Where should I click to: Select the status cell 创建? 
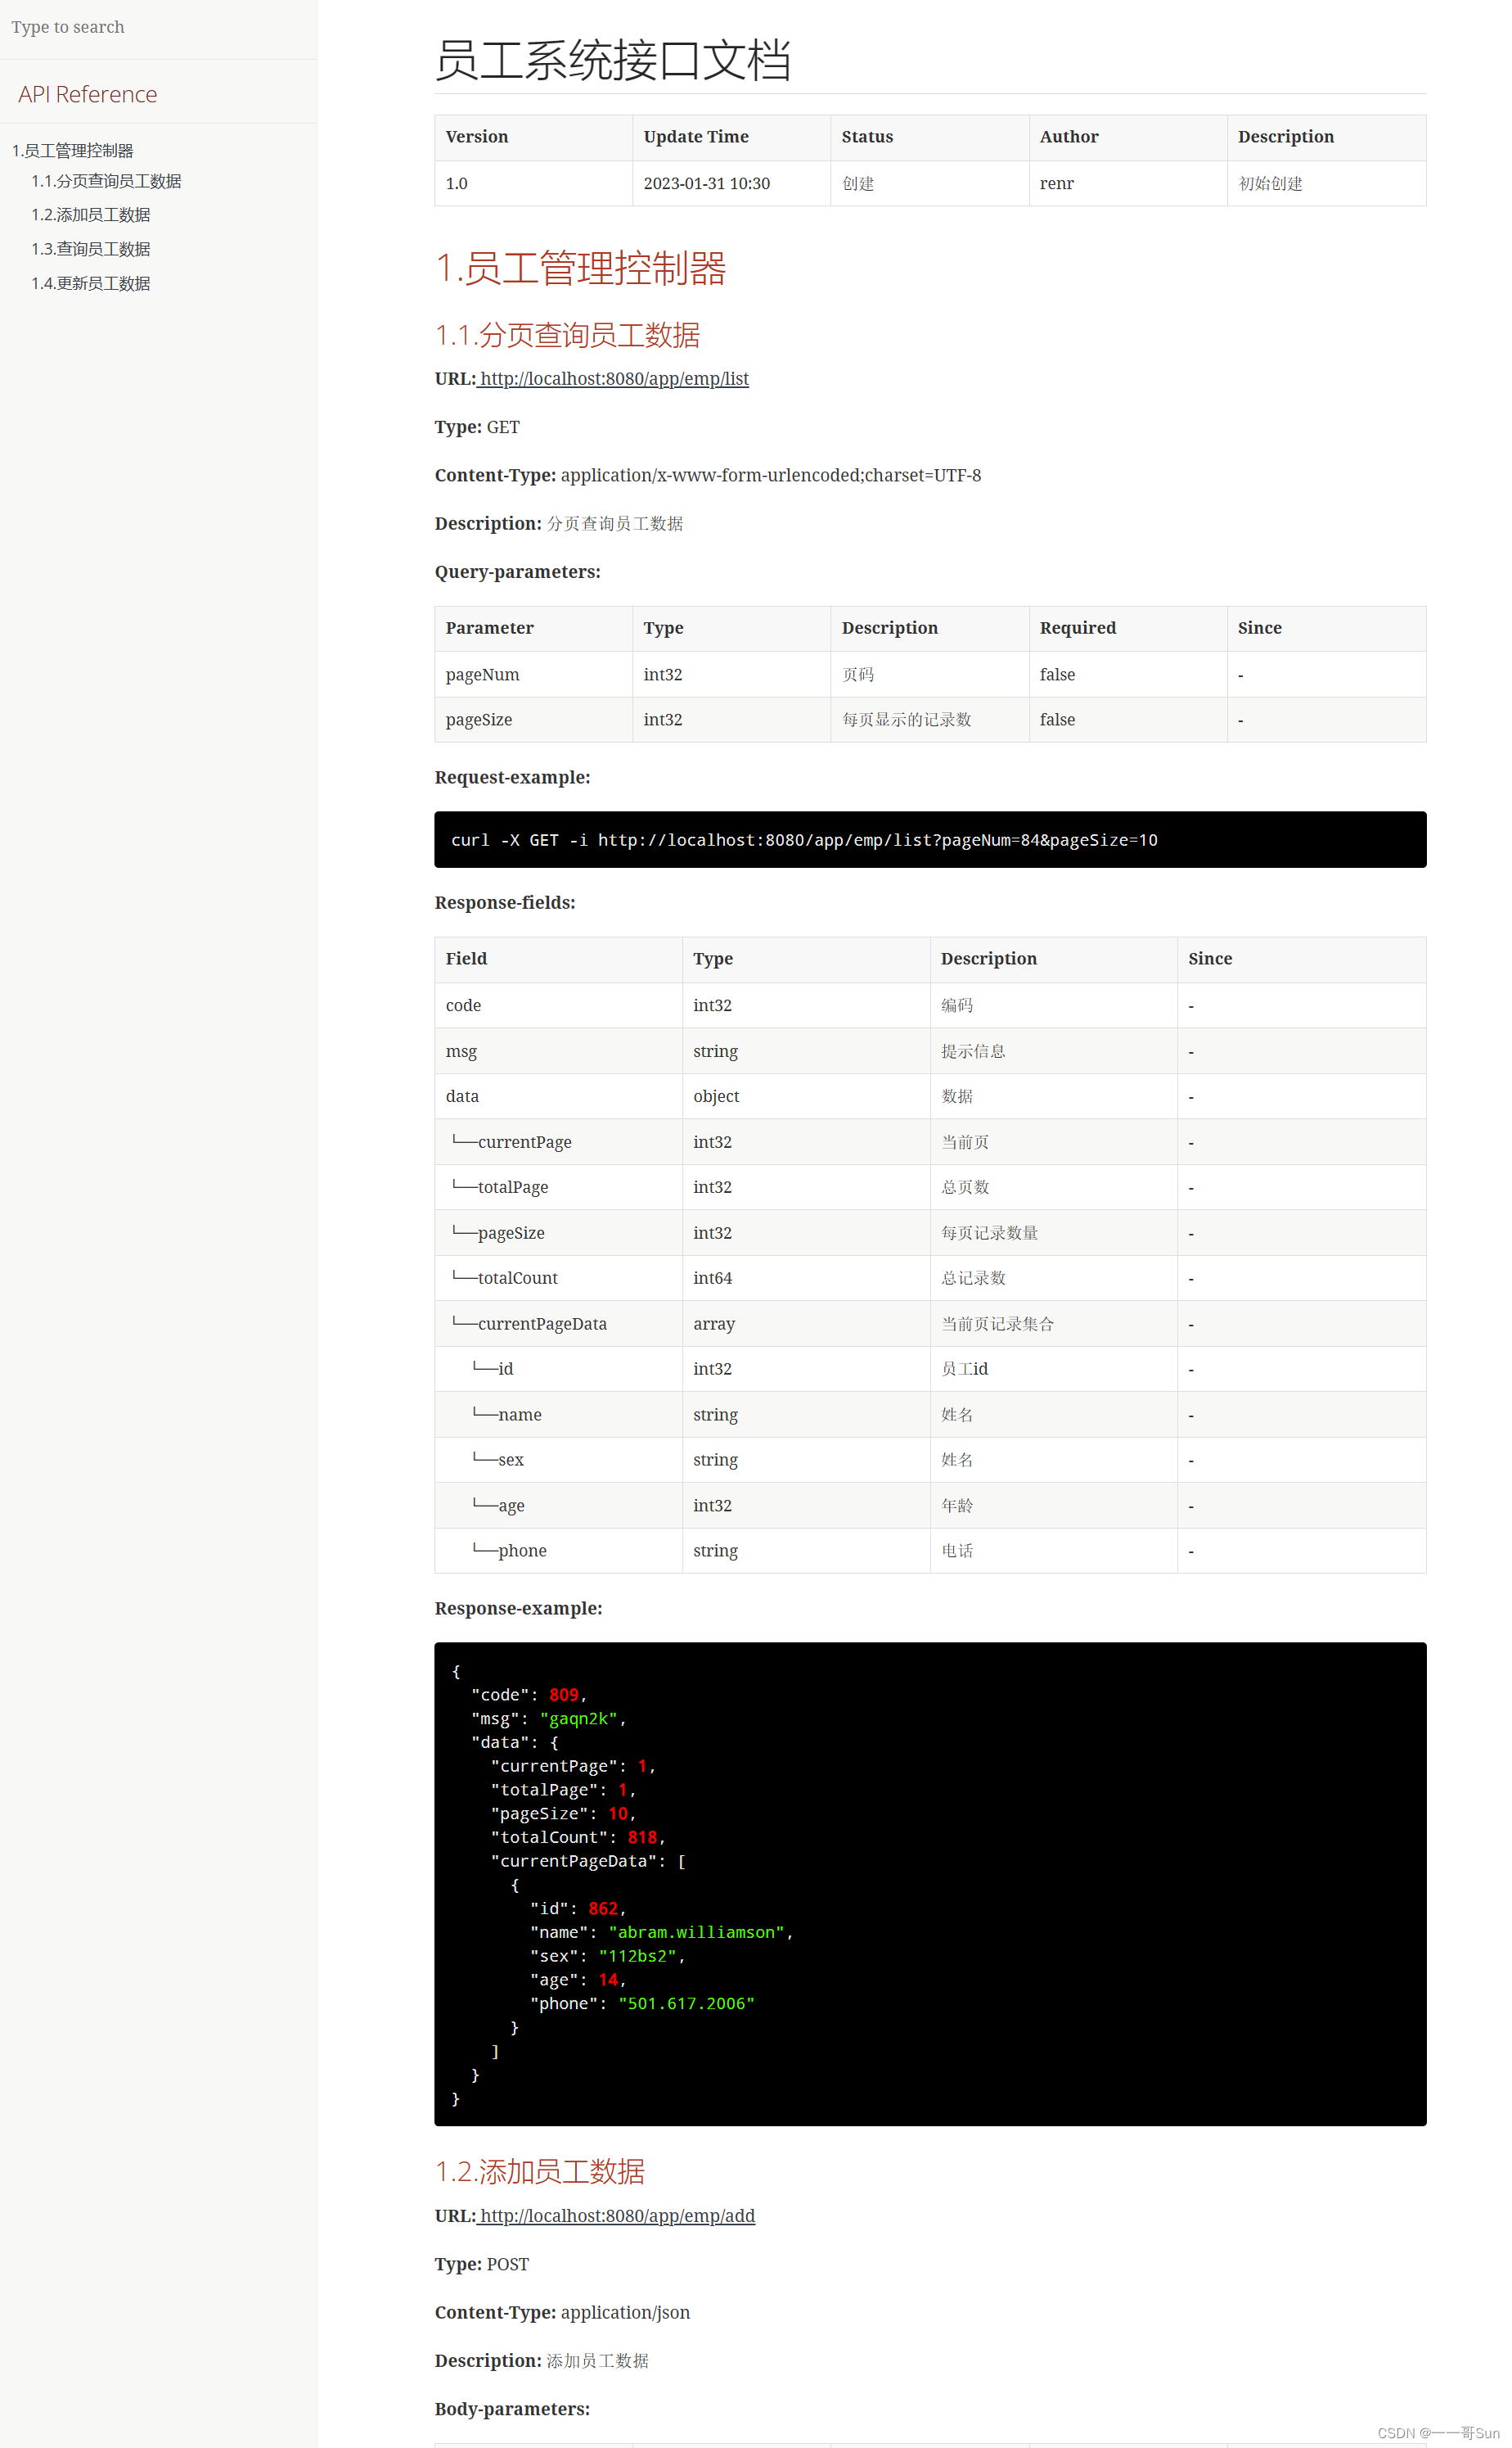(x=930, y=184)
